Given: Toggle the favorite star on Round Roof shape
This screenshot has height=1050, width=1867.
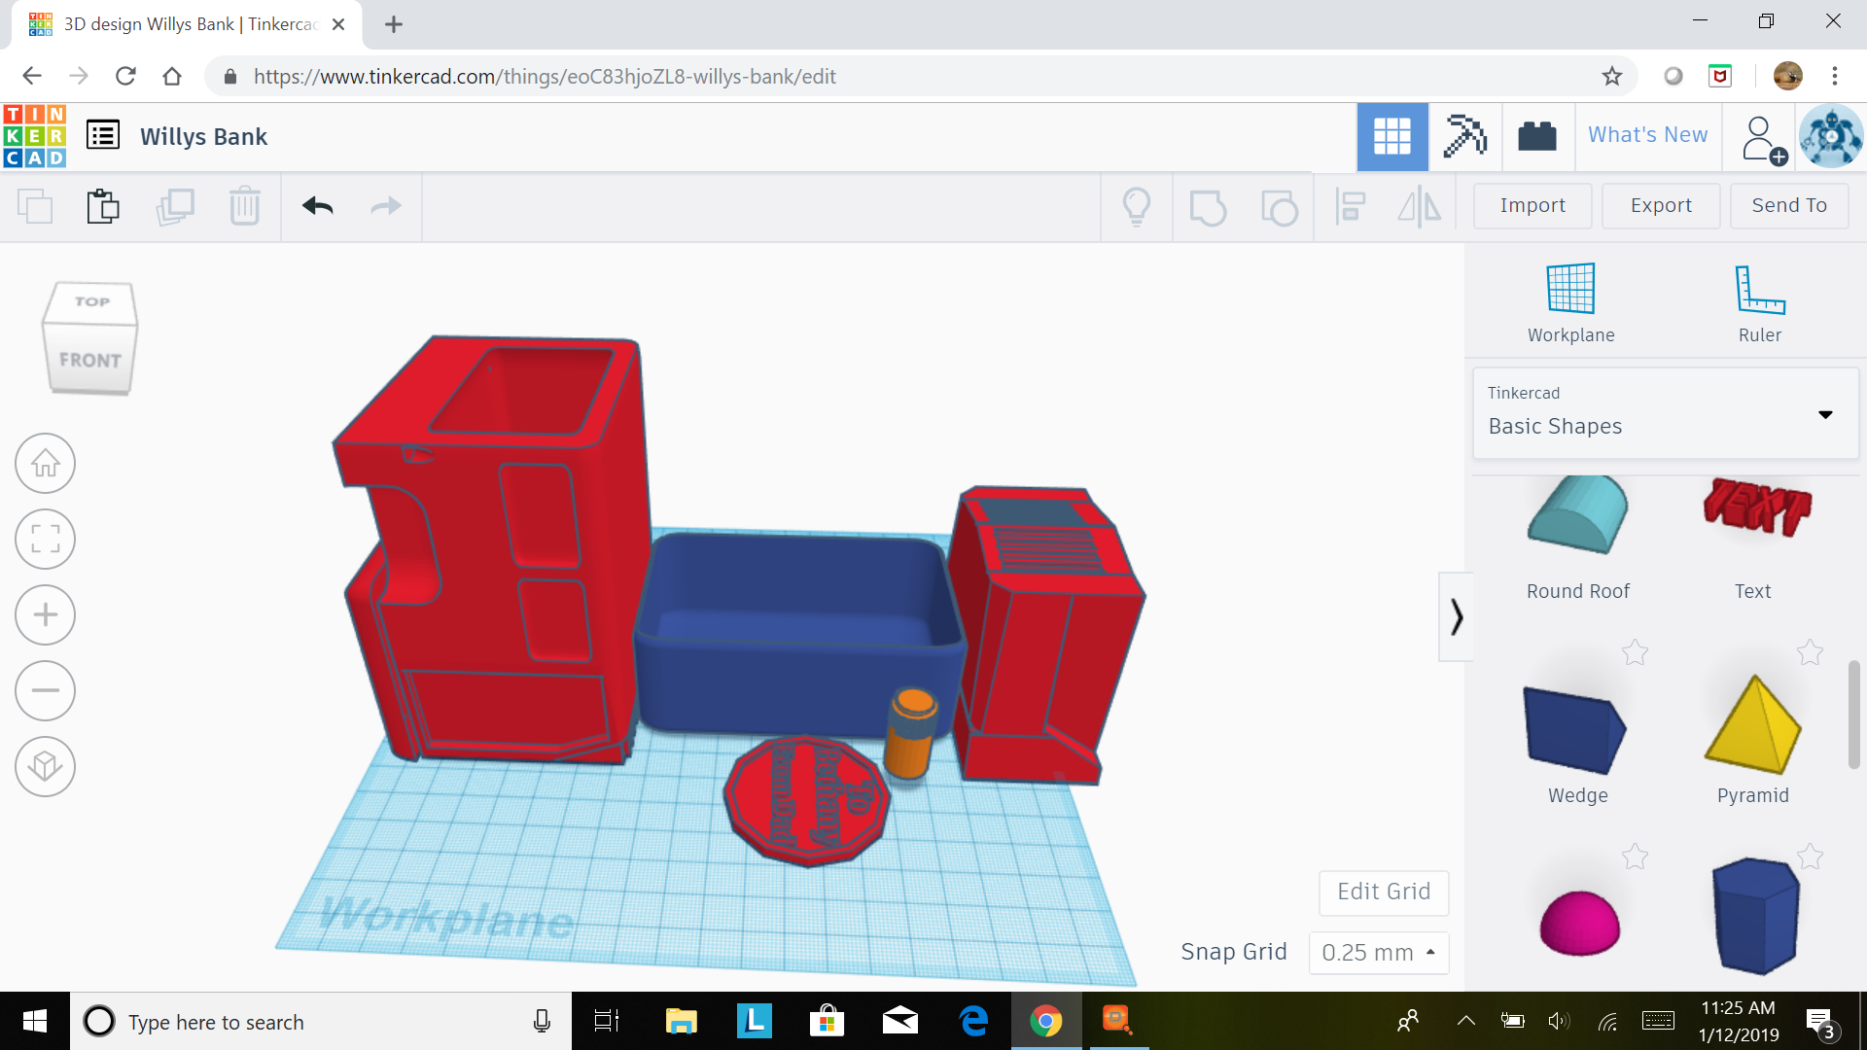Looking at the screenshot, I should pos(1635,448).
